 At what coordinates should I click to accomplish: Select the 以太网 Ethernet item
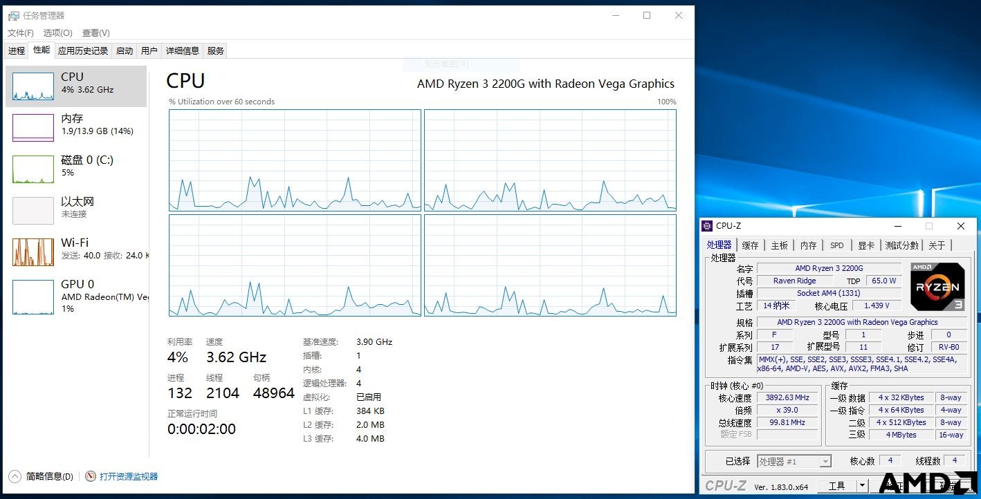pyautogui.click(x=76, y=211)
